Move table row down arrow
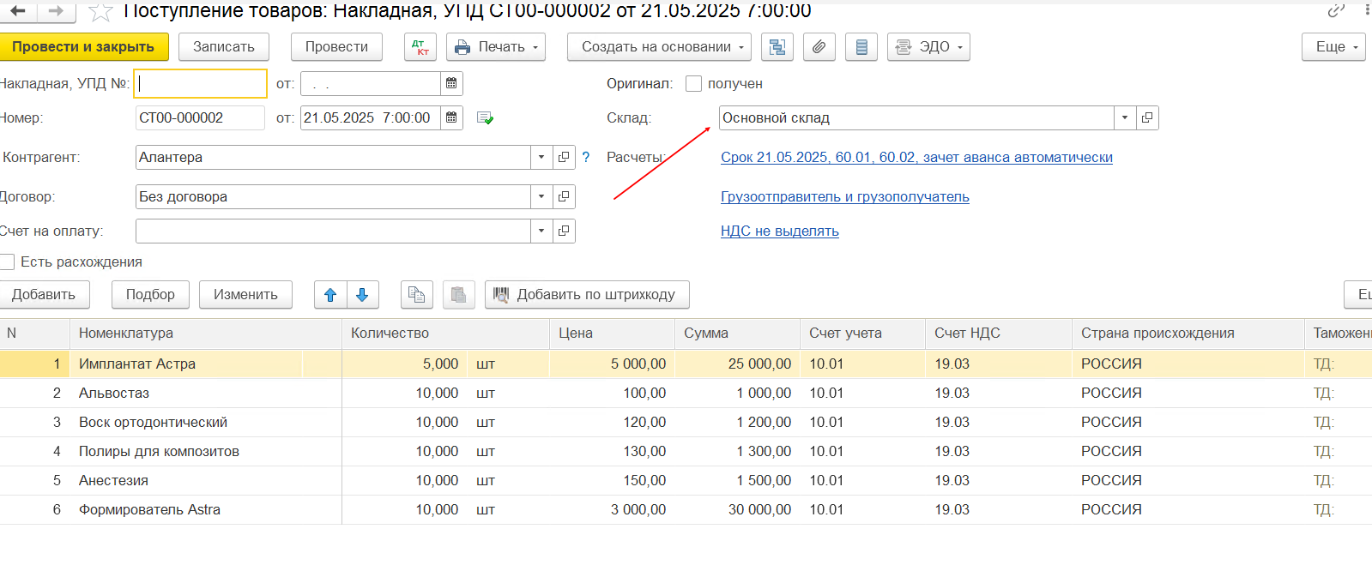1372x565 pixels. tap(362, 294)
